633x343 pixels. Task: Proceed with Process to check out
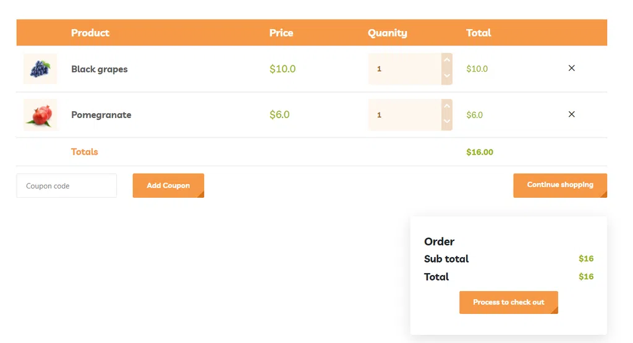point(509,302)
